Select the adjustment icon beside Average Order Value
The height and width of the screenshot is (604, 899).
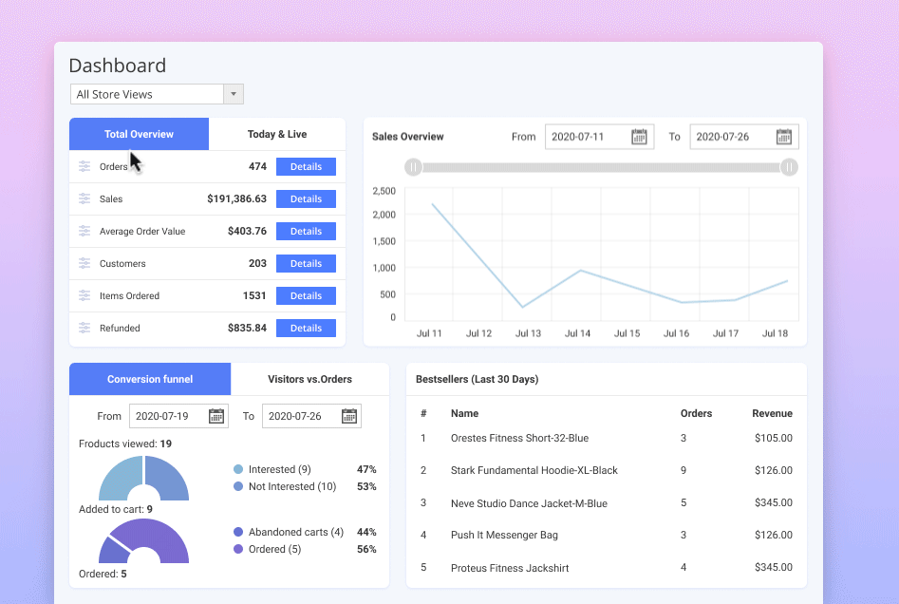click(83, 231)
